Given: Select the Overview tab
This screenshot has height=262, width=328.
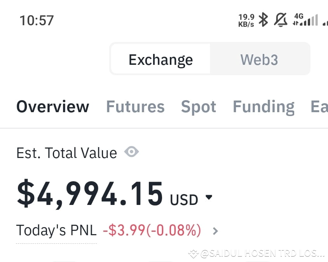Looking at the screenshot, I should click(x=53, y=107).
